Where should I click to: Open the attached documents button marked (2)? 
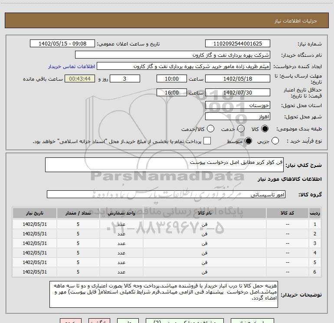point(184,321)
